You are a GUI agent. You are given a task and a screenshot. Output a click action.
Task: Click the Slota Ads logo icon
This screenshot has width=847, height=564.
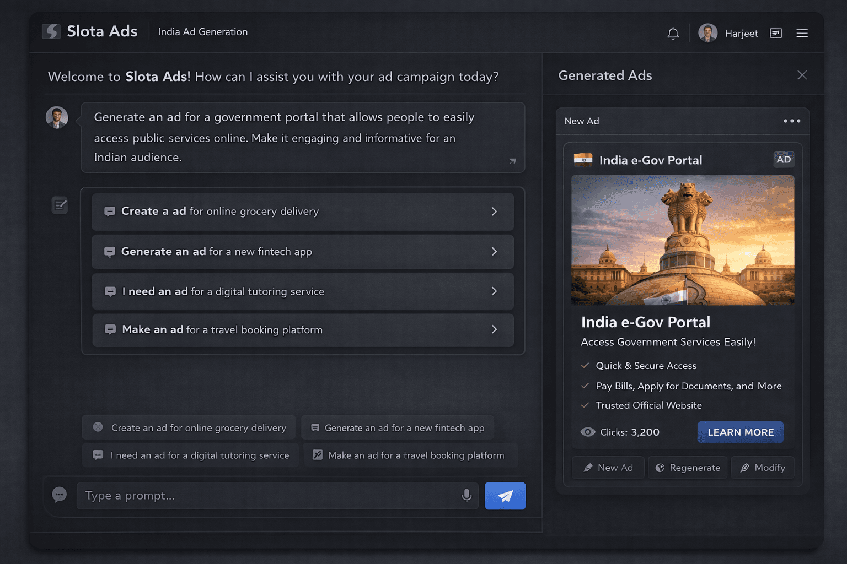tap(51, 31)
